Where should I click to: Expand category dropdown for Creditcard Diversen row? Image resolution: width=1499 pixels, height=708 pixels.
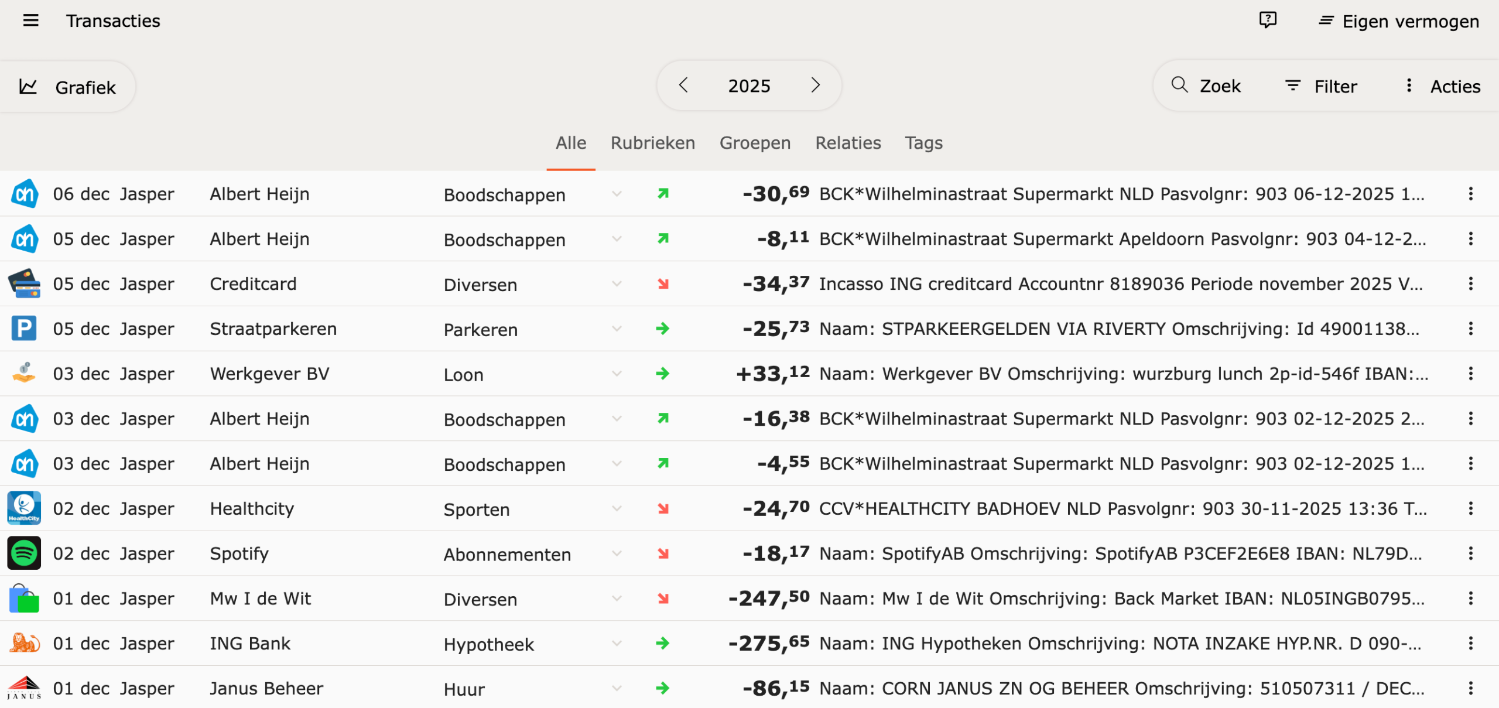click(617, 283)
